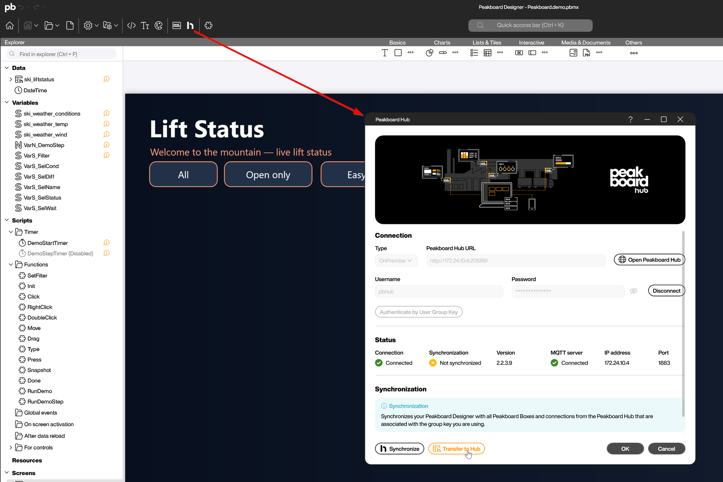This screenshot has height=482, width=723.
Task: Click the Synchronize button
Action: coord(399,449)
